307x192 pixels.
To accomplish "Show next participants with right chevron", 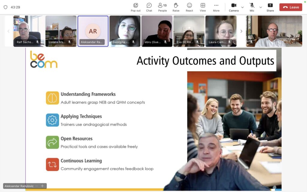I will pyautogui.click(x=241, y=31).
